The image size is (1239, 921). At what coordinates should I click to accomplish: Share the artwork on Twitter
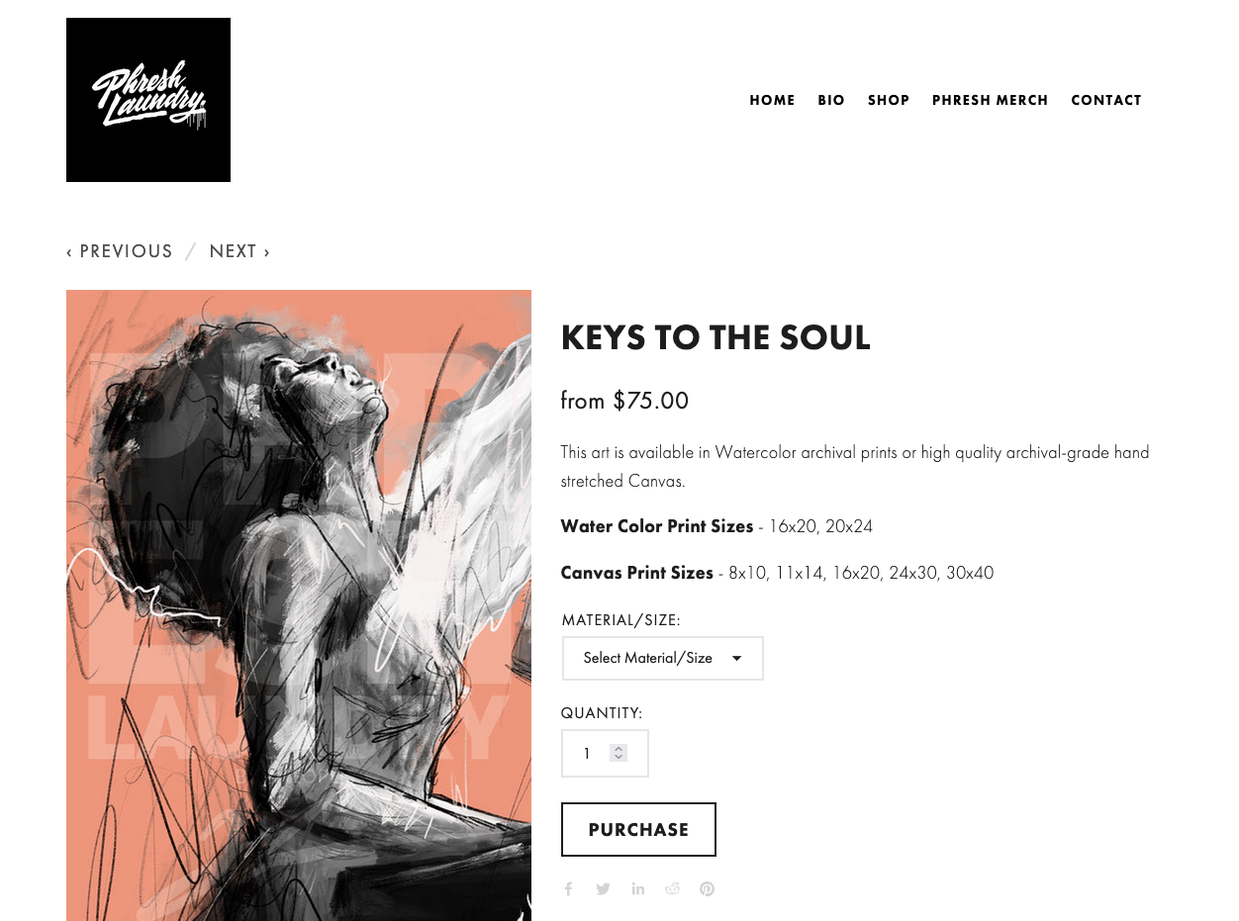(603, 888)
